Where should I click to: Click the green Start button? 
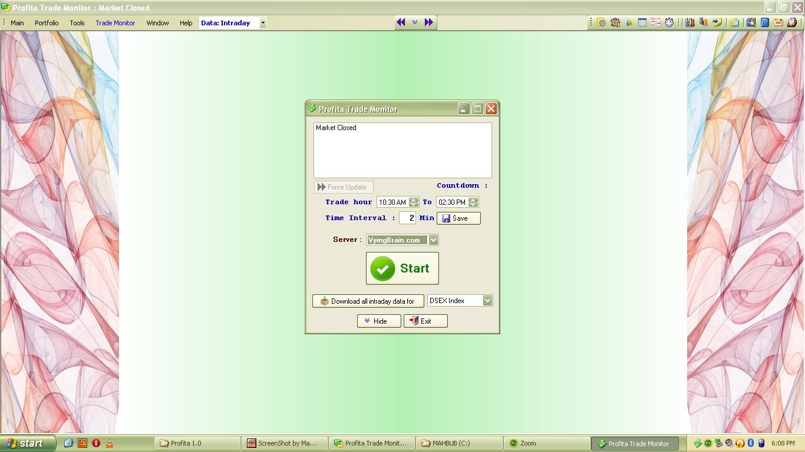(402, 268)
